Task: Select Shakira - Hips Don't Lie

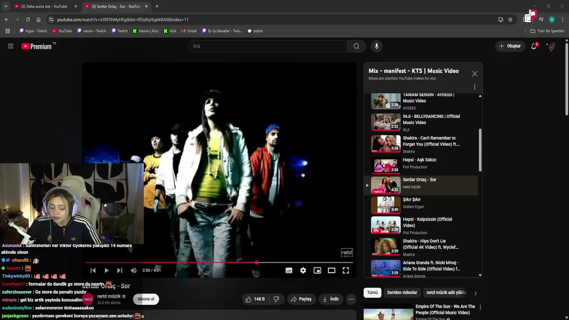Action: coord(421,247)
